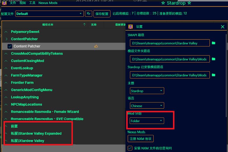Select Romanceable Rasmodia - Female Wizard row

(x=64, y=112)
